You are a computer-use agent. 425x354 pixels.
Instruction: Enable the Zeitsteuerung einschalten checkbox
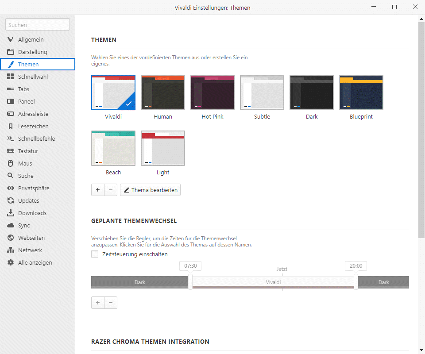95,254
